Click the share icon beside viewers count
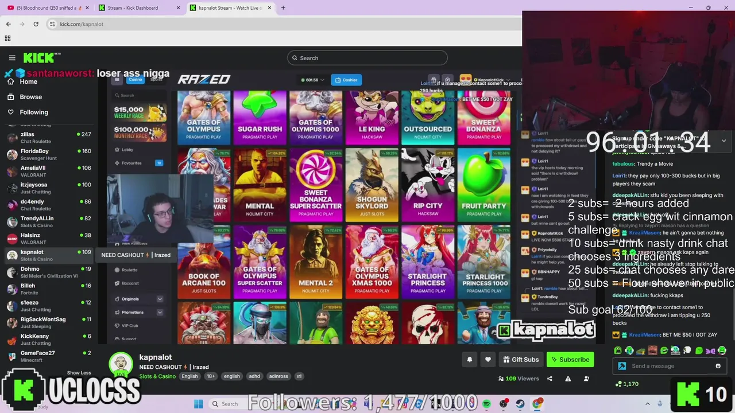 [x=550, y=379]
